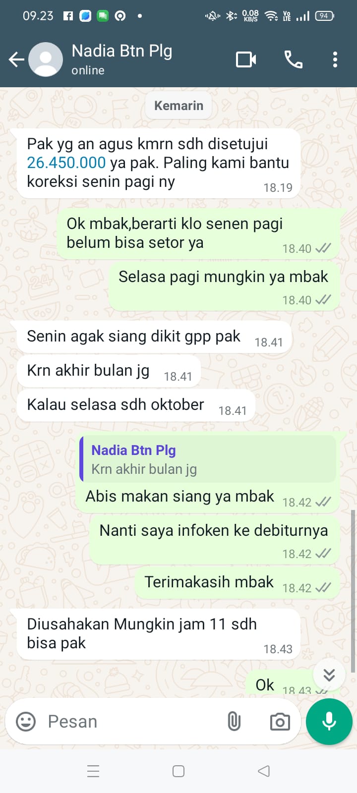Tap the attachment paperclip icon
This screenshot has height=793, width=357.
(234, 722)
